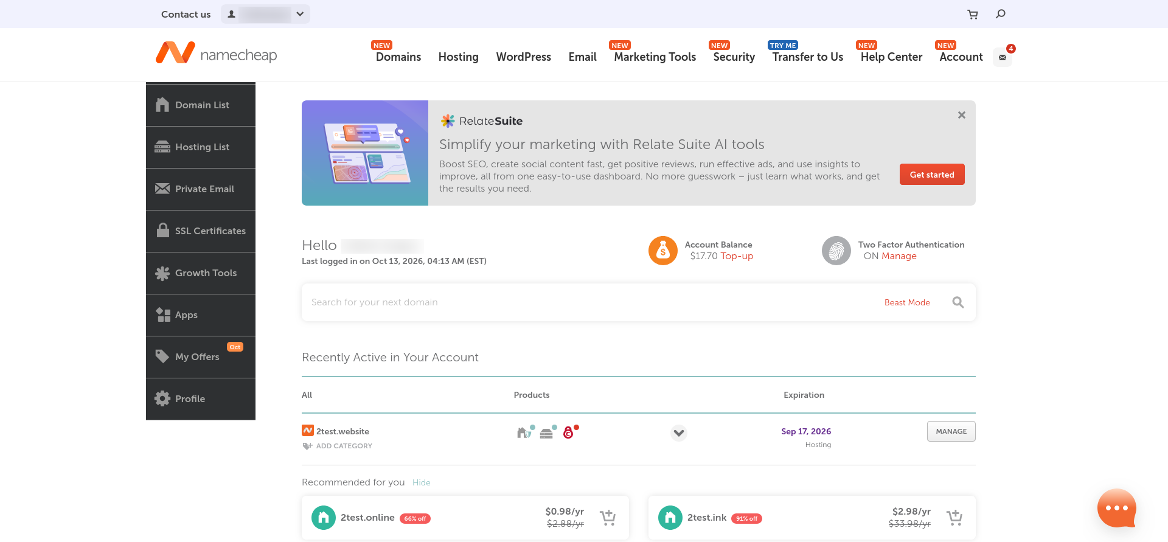The image size is (1168, 542).
Task: Click the Sep 17, 2026 expiration date
Action: (x=806, y=431)
